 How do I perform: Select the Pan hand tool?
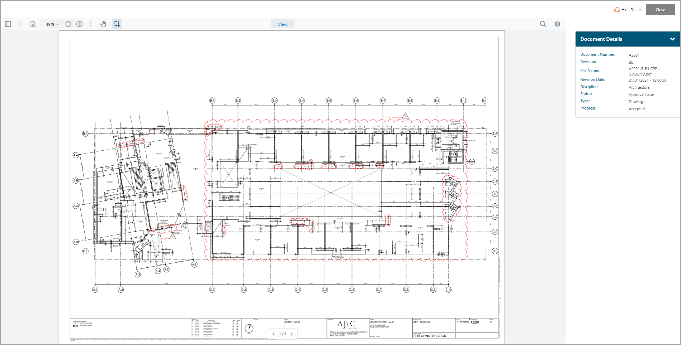pyautogui.click(x=103, y=24)
